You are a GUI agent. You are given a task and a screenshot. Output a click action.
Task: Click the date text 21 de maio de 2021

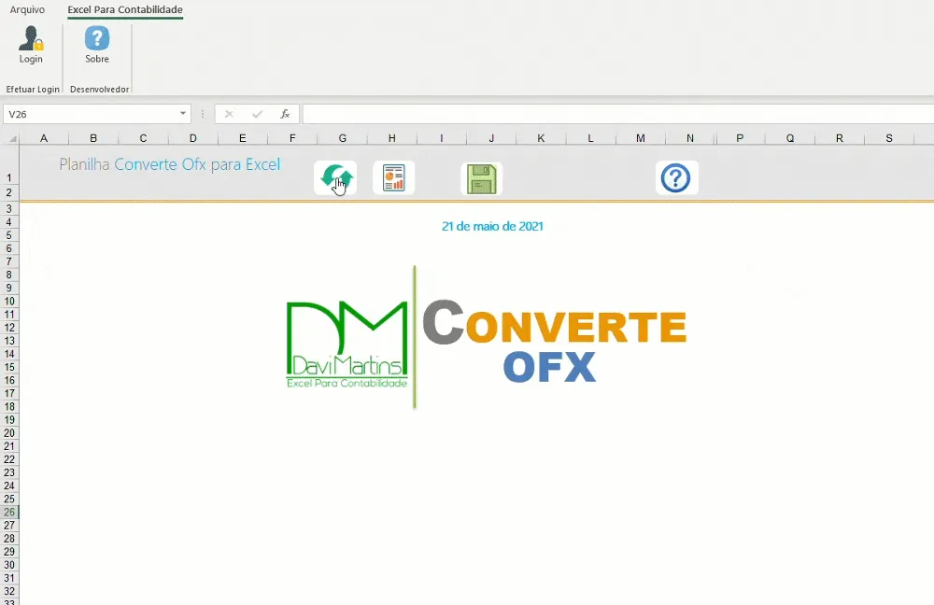point(492,226)
